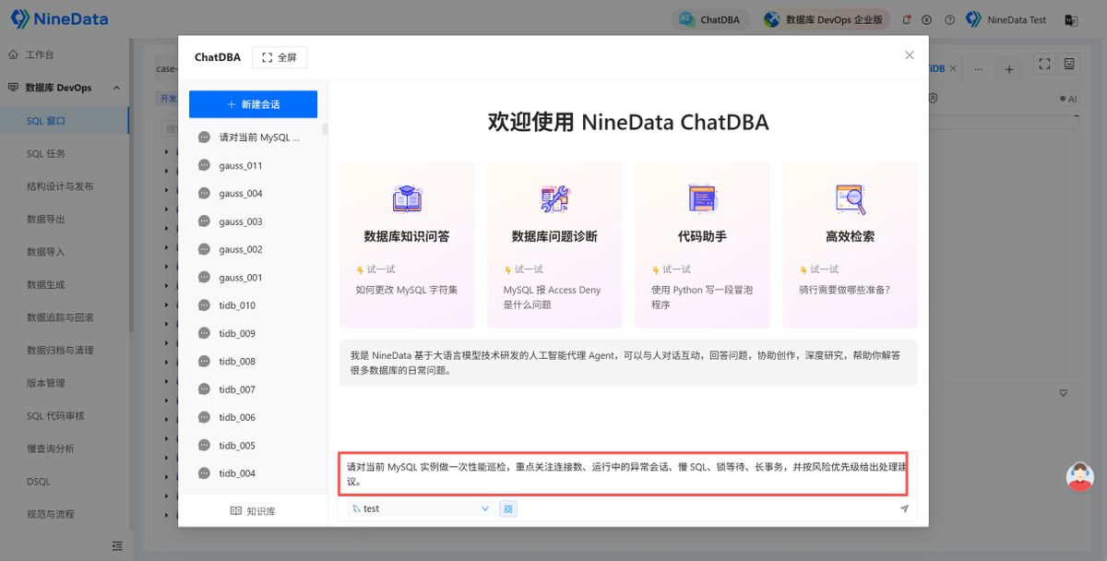The height and width of the screenshot is (561, 1107).
Task: Toggle the tool icon beside test selector
Action: (507, 508)
